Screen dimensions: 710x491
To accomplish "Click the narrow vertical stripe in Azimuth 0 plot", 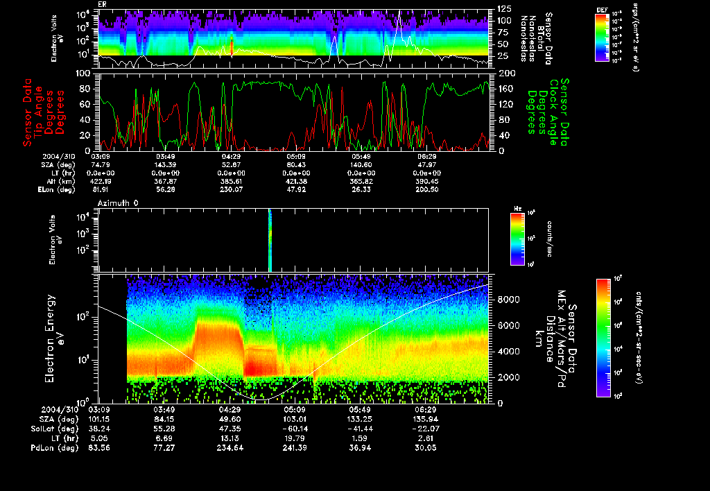I will pos(270,240).
